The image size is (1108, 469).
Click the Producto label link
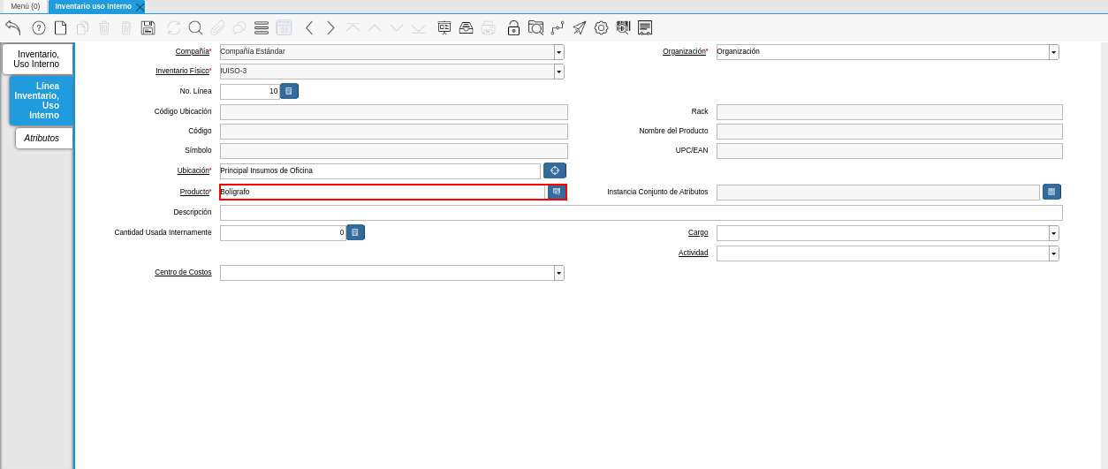(x=194, y=192)
